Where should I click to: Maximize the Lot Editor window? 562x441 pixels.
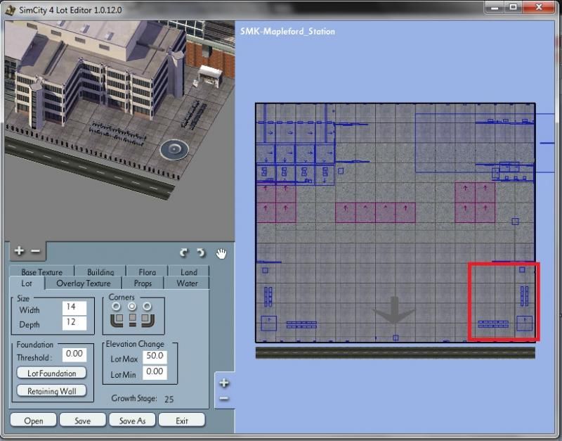click(x=514, y=8)
